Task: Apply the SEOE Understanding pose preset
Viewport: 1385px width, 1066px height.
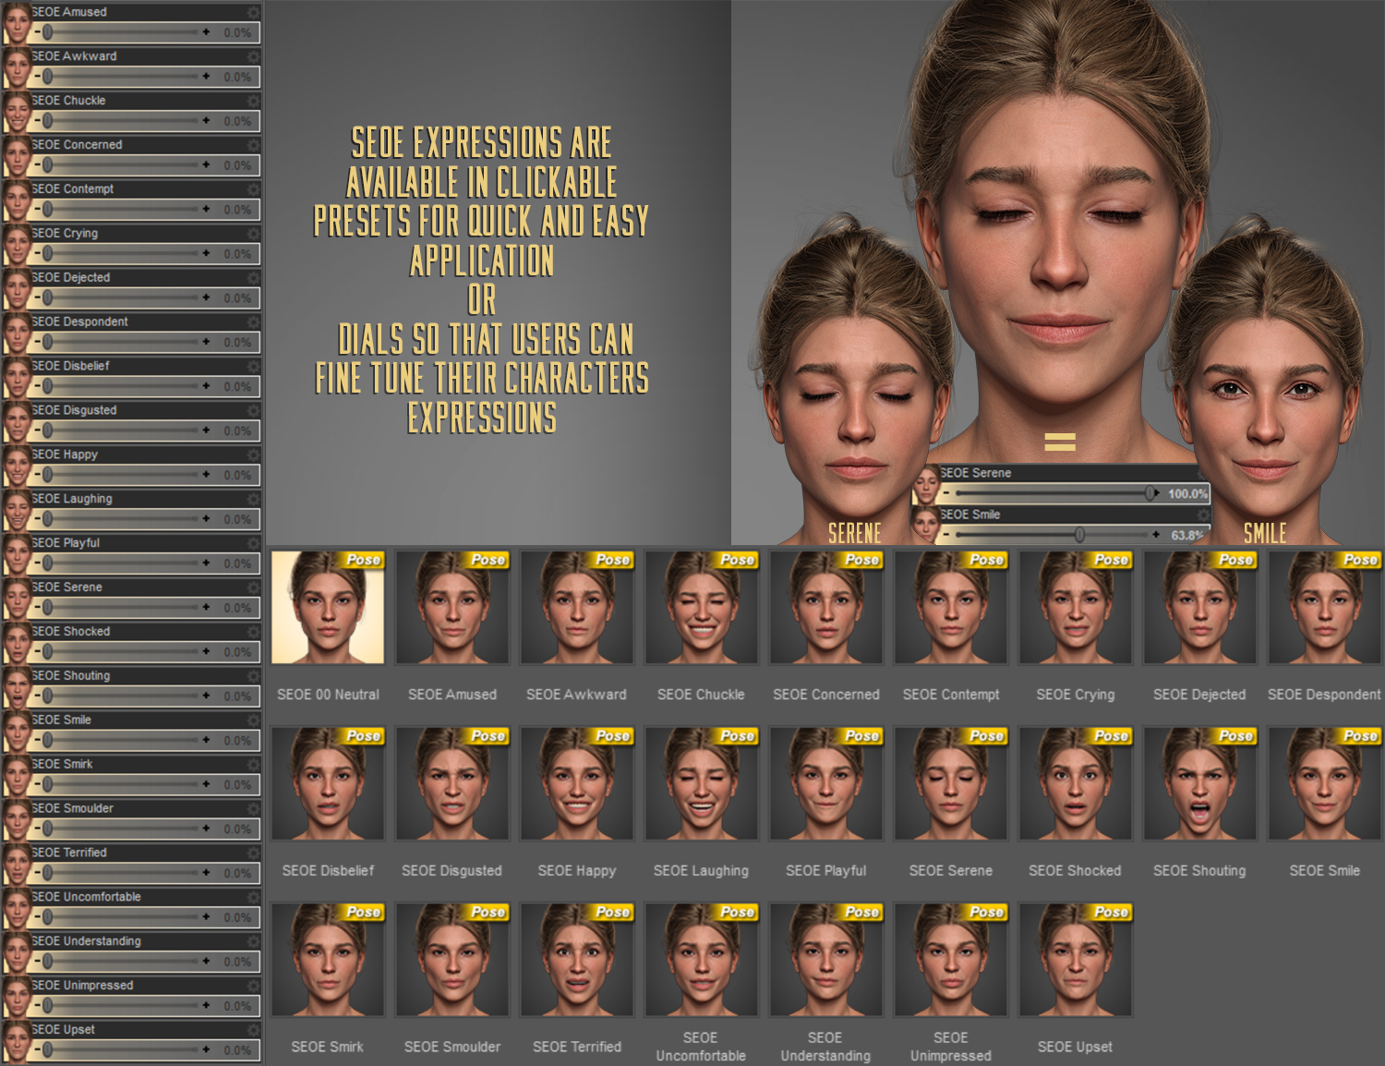Action: (825, 959)
